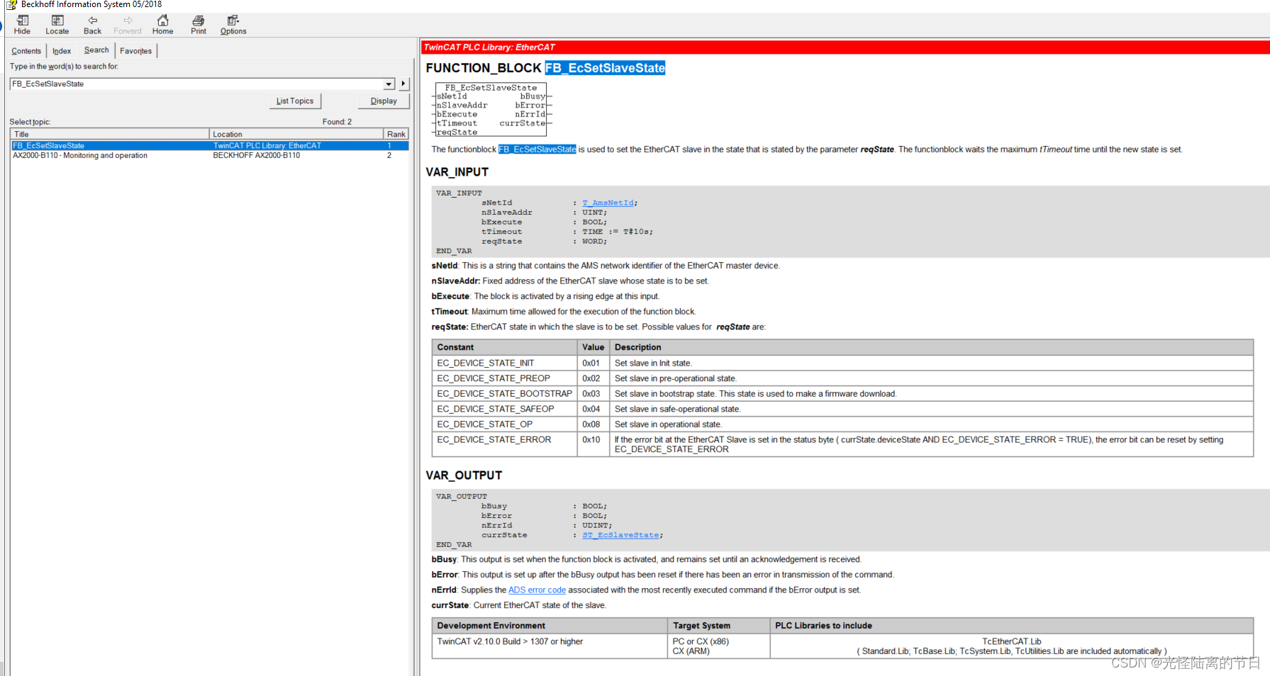Open the search operators arrow button
This screenshot has width=1270, height=676.
click(403, 84)
